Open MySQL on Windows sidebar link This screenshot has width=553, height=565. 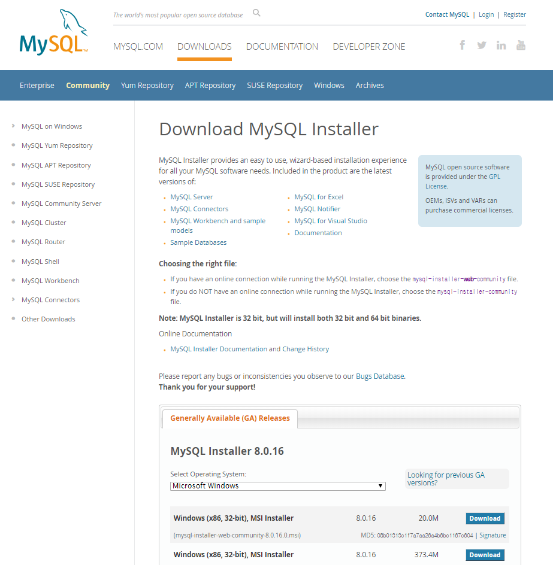coord(52,126)
